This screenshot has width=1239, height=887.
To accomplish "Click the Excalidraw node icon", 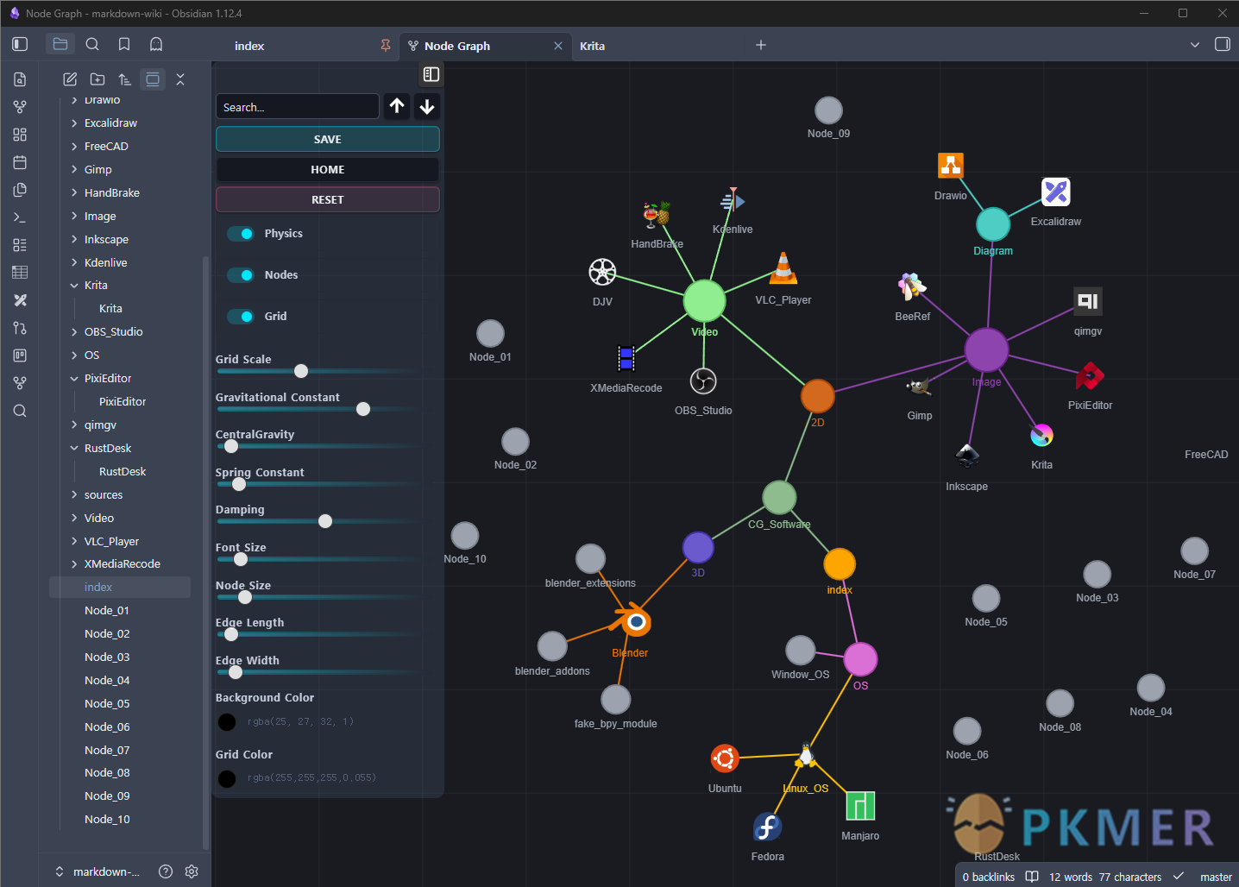I will [1056, 192].
